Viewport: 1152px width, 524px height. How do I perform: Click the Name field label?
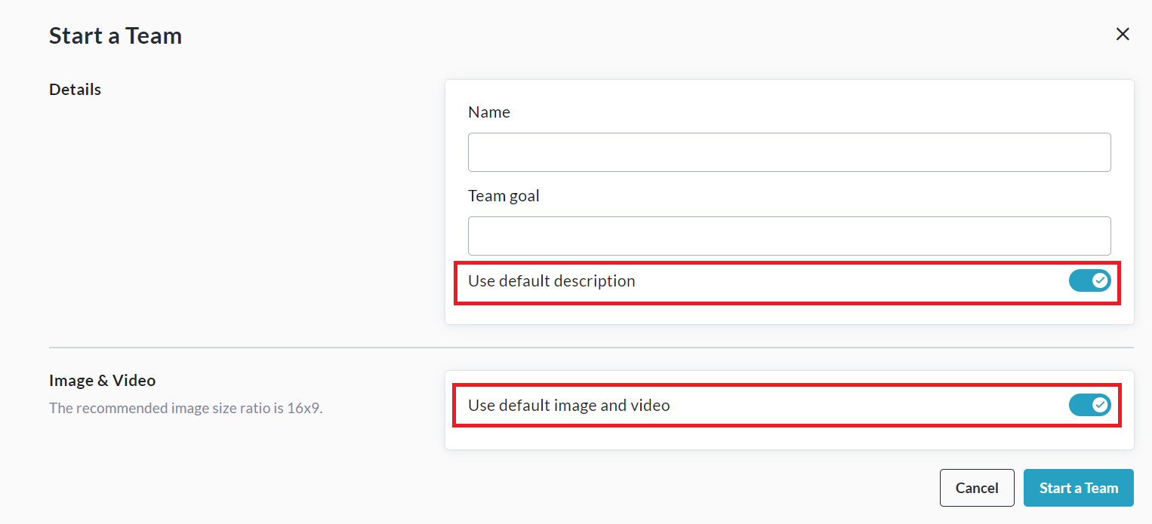click(x=489, y=112)
